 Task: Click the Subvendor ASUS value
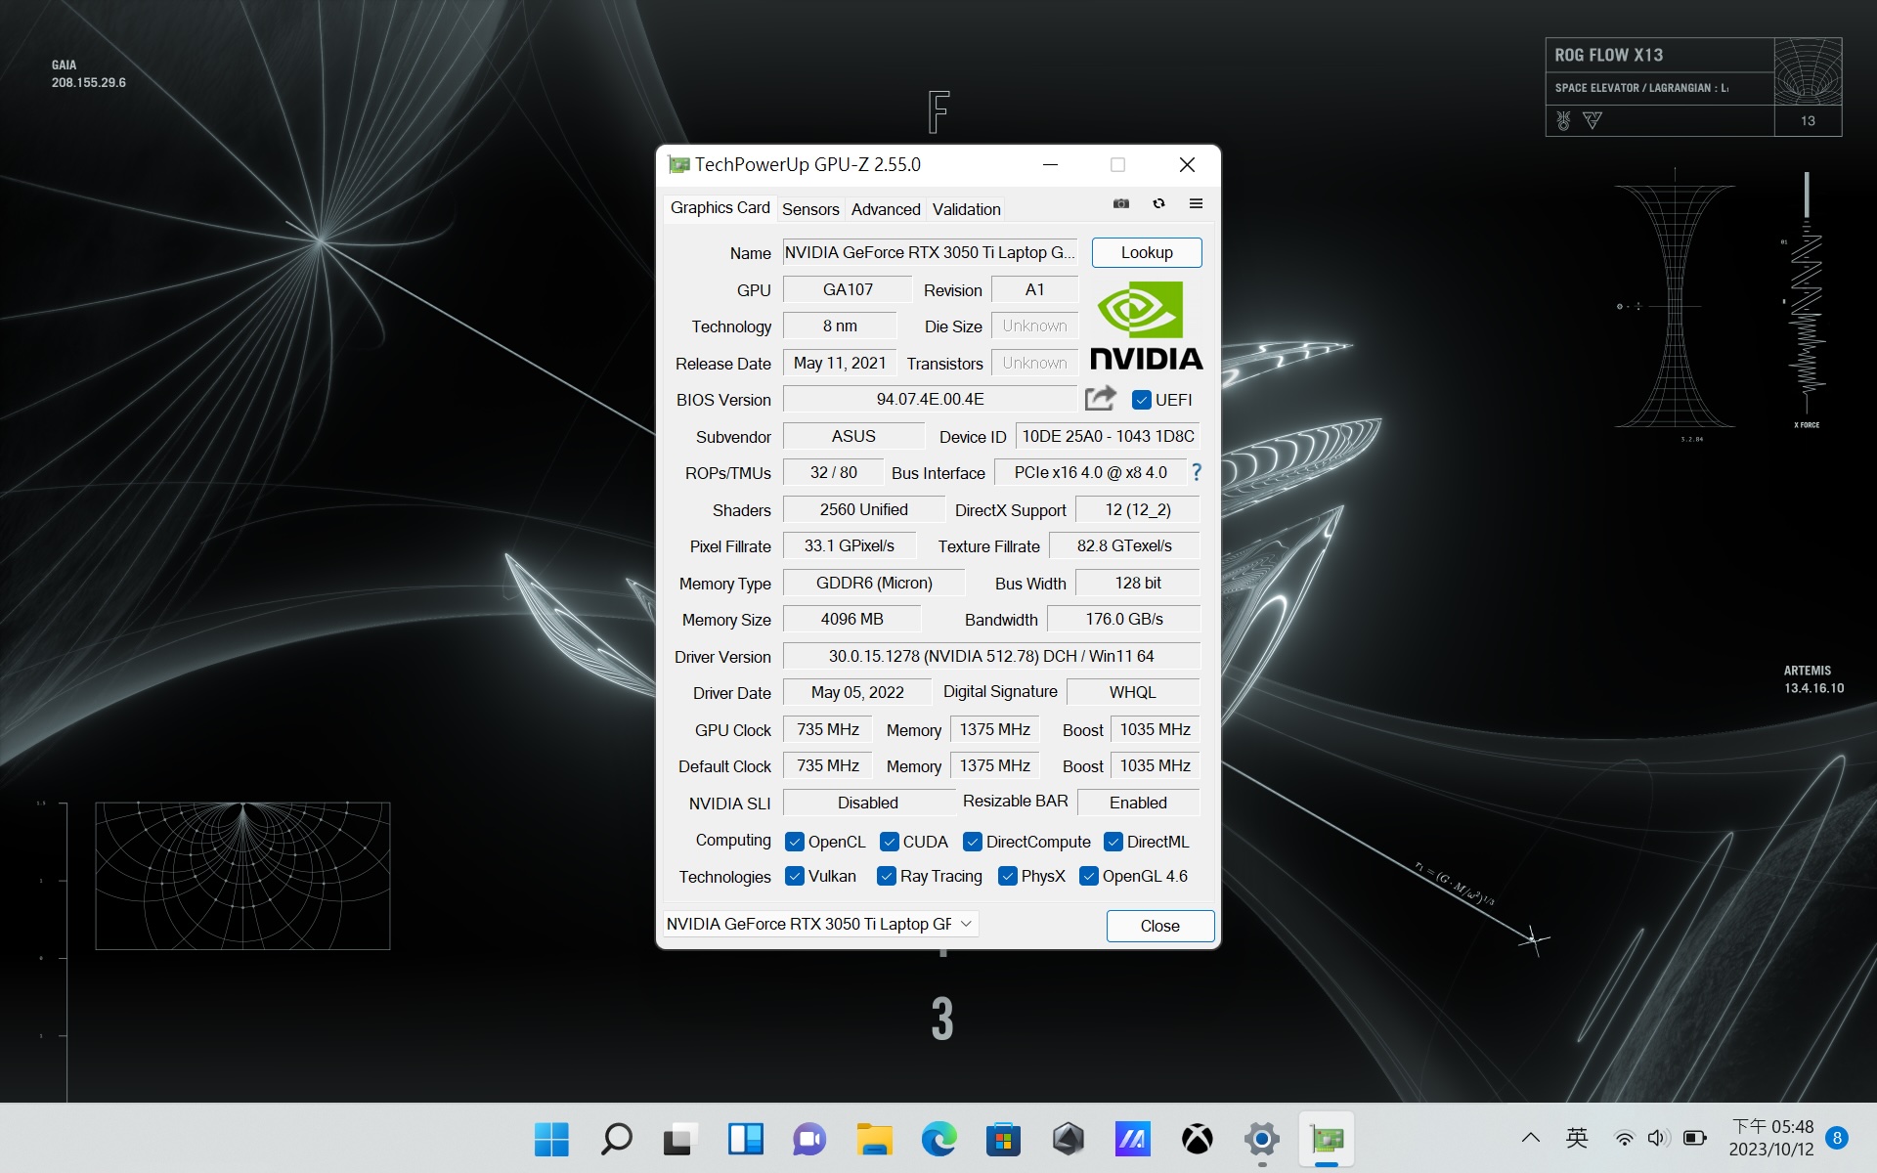(853, 436)
